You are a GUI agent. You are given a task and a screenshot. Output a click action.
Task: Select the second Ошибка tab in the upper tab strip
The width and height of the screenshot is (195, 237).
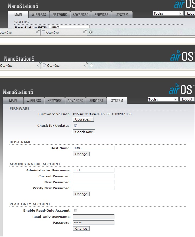point(64,32)
